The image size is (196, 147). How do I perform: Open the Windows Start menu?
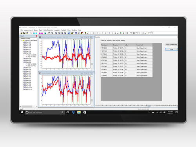click(22, 112)
